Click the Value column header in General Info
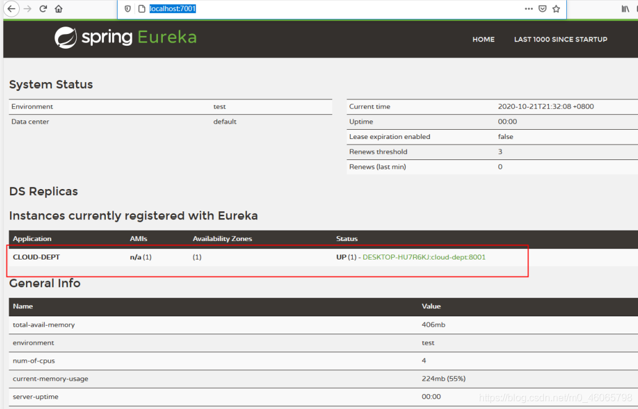638x409 pixels. point(431,306)
